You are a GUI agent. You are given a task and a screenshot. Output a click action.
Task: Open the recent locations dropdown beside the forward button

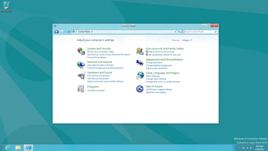[65, 32]
